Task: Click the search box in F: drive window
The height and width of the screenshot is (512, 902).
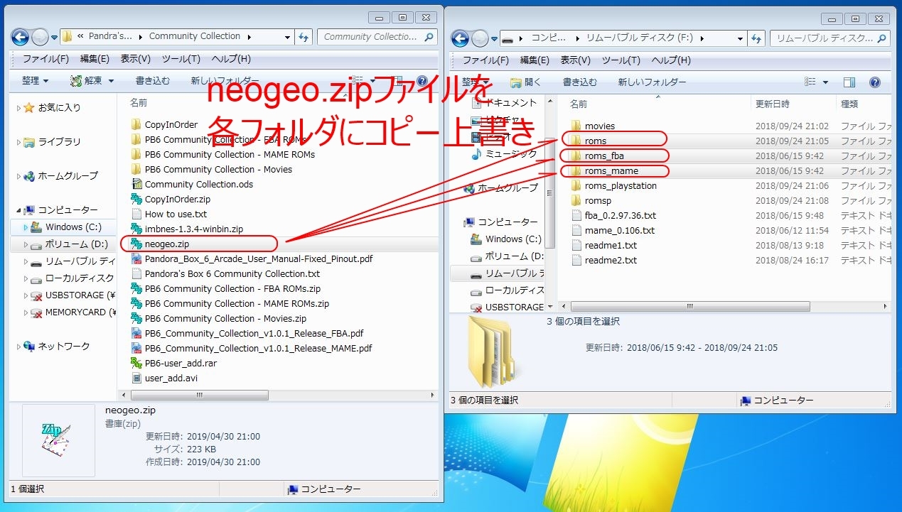Action: (831, 38)
